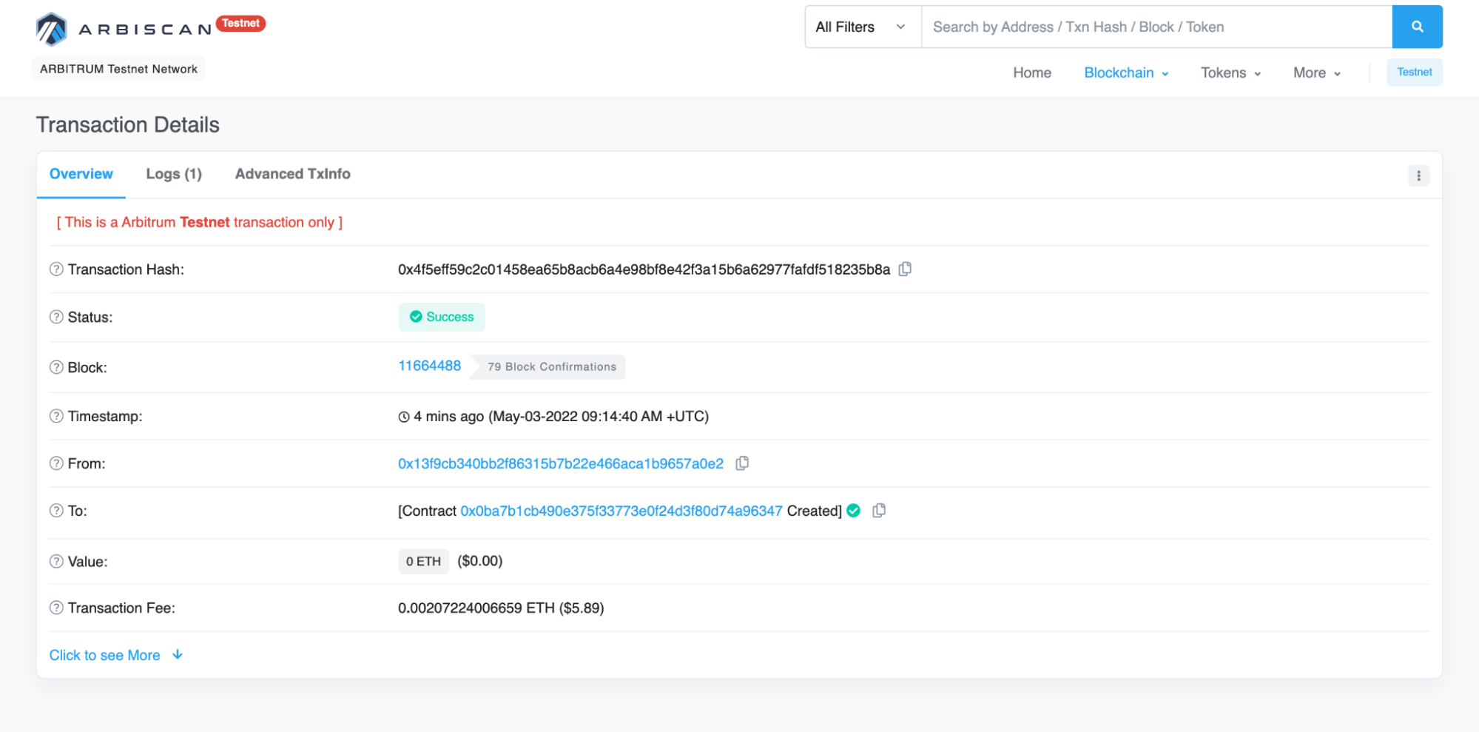Click help icon beside Transaction Fee
This screenshot has width=1479, height=732.
click(x=56, y=608)
